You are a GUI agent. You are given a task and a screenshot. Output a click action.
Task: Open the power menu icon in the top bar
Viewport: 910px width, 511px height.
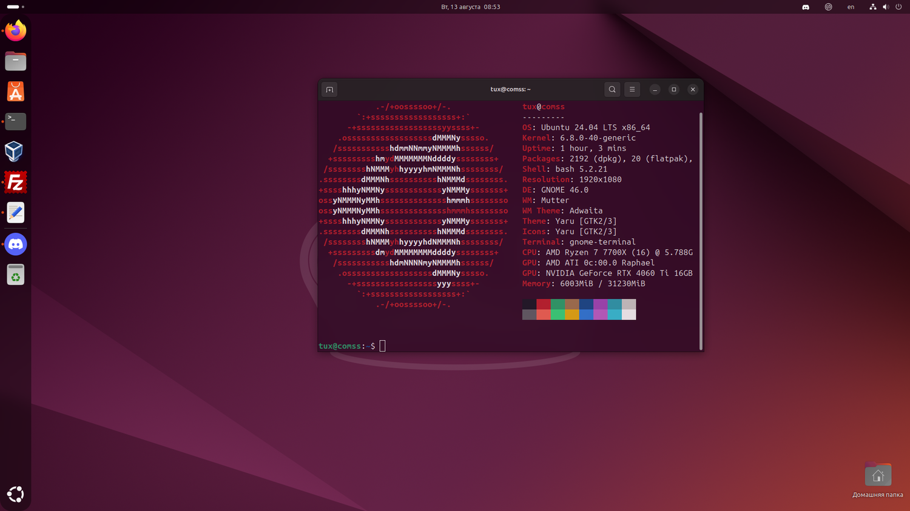[x=898, y=7]
